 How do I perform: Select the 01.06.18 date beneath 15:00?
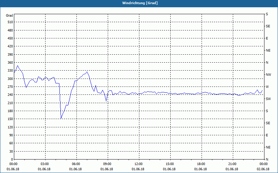point(169,169)
